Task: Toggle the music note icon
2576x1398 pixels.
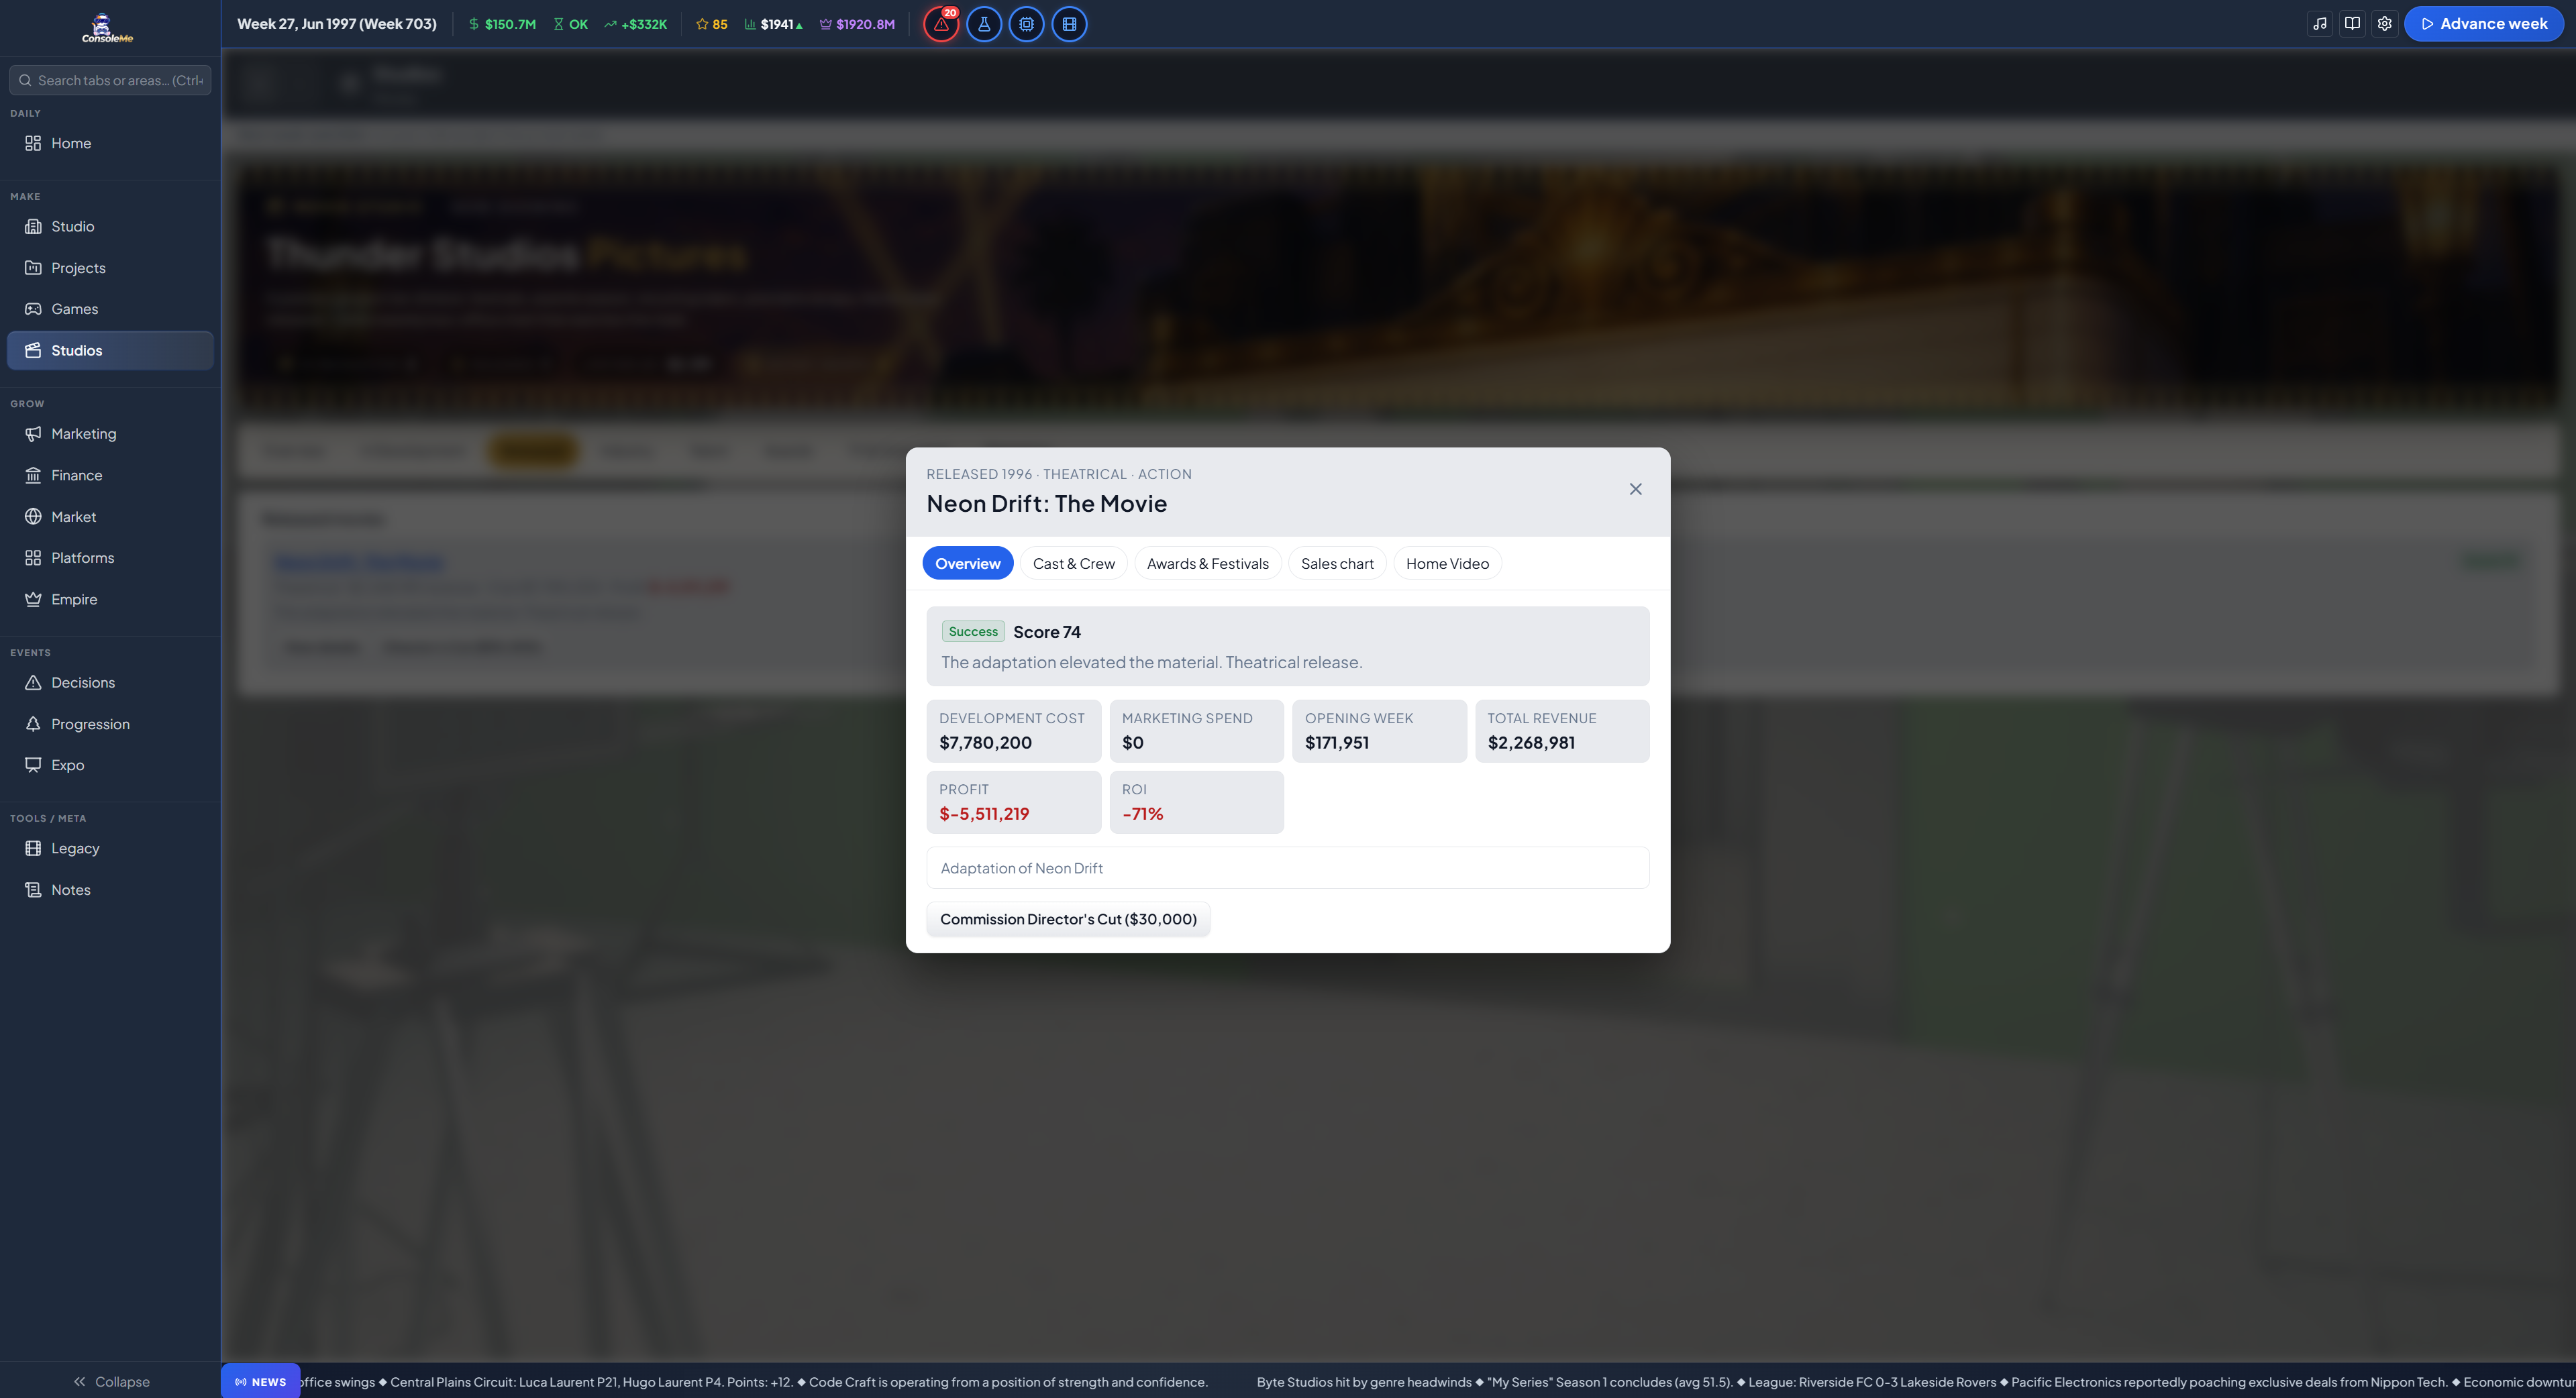Action: pos(2320,24)
